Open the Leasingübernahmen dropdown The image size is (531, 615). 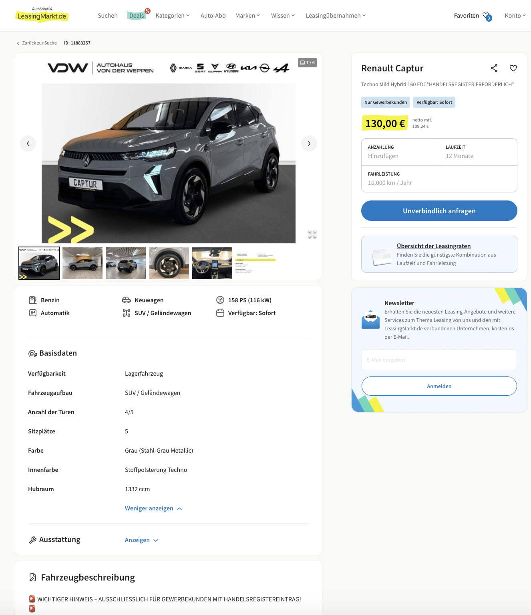point(336,16)
